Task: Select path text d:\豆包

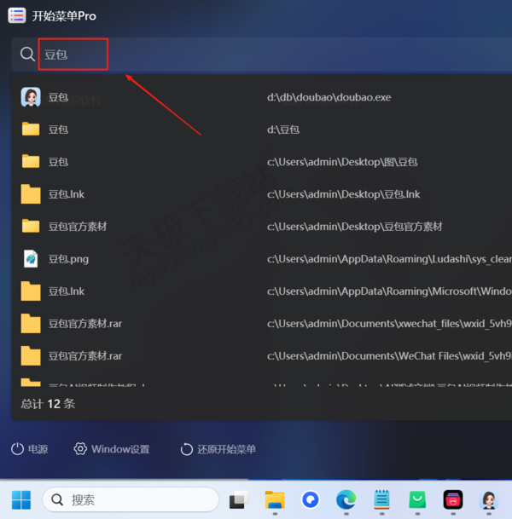Action: click(283, 130)
